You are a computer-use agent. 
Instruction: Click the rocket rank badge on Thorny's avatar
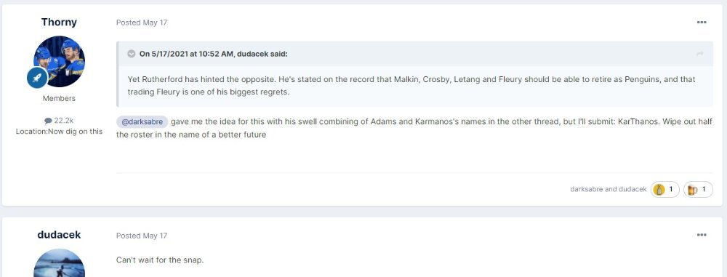[38, 77]
